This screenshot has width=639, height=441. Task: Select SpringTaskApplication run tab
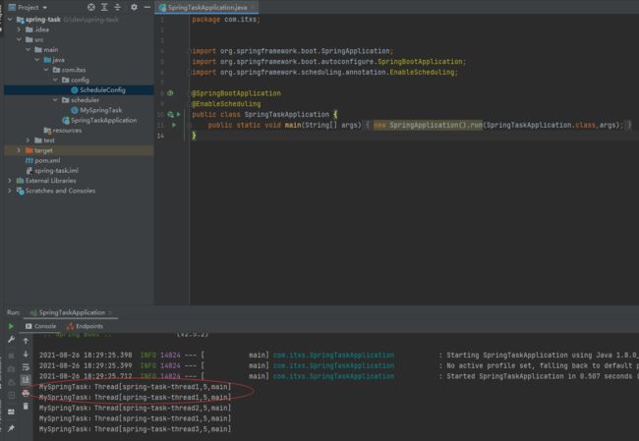click(72, 312)
